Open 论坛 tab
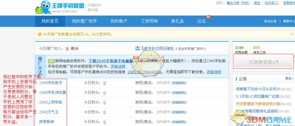295x126 pixels. point(201,21)
